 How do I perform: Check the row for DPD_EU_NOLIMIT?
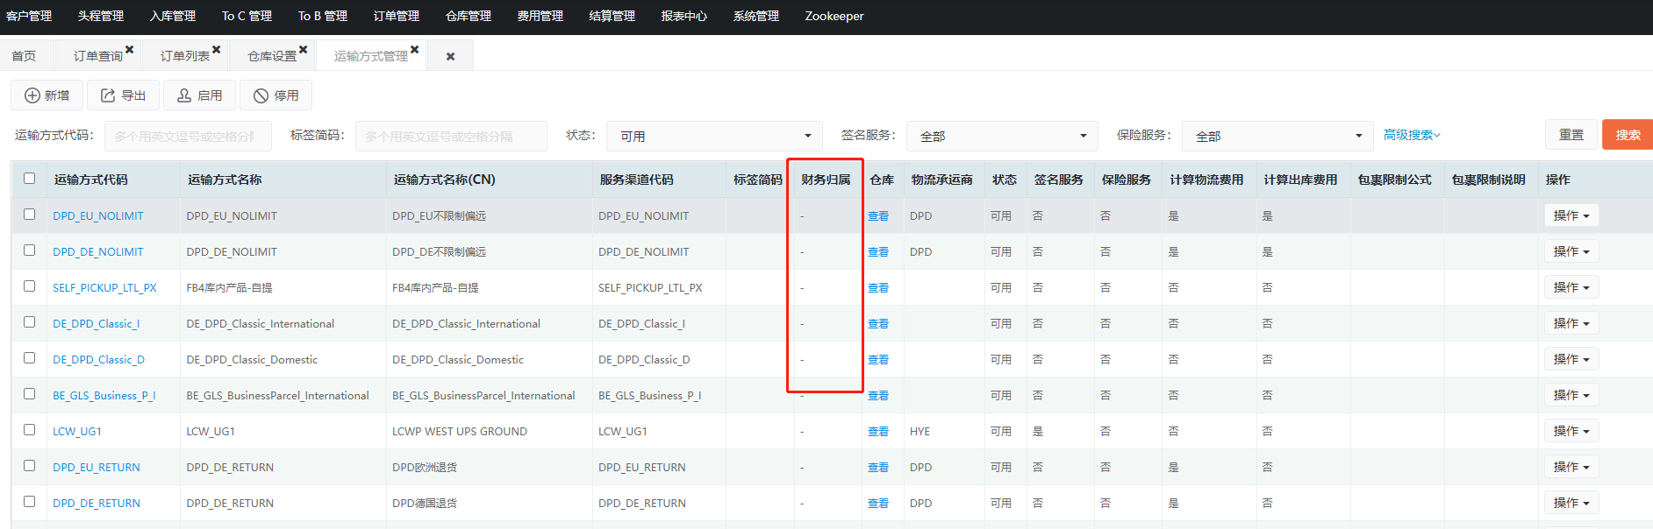(29, 215)
